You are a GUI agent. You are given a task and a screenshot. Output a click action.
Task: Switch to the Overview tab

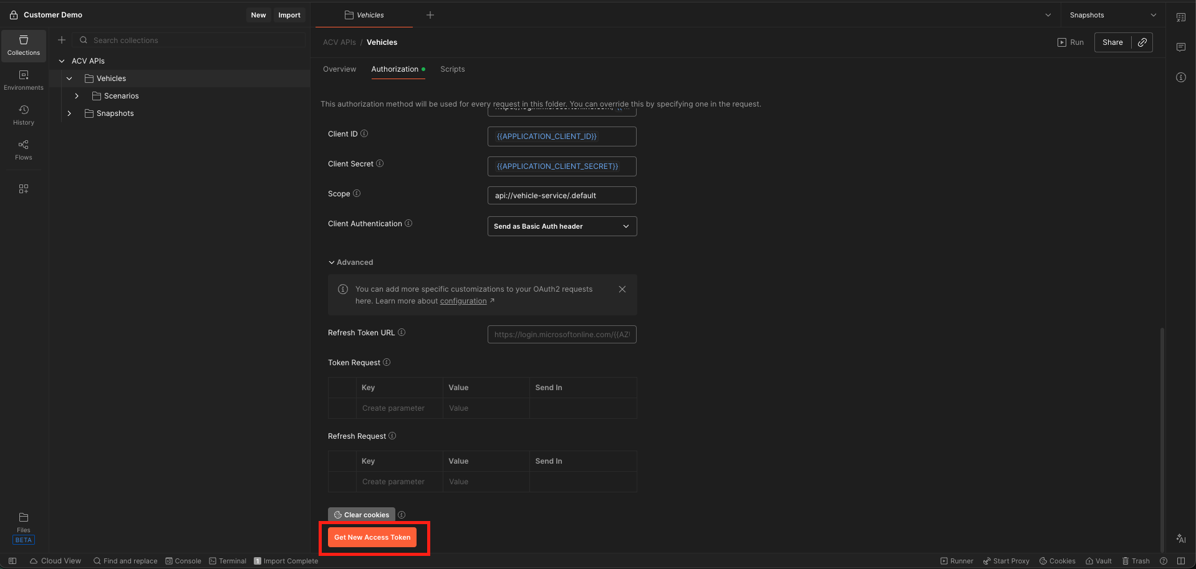(x=339, y=69)
